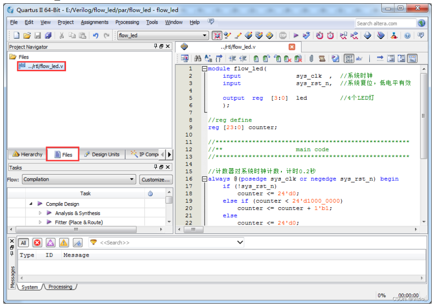Expand the Analysis & Synthesis task
This screenshot has height=306, width=434.
(x=40, y=213)
